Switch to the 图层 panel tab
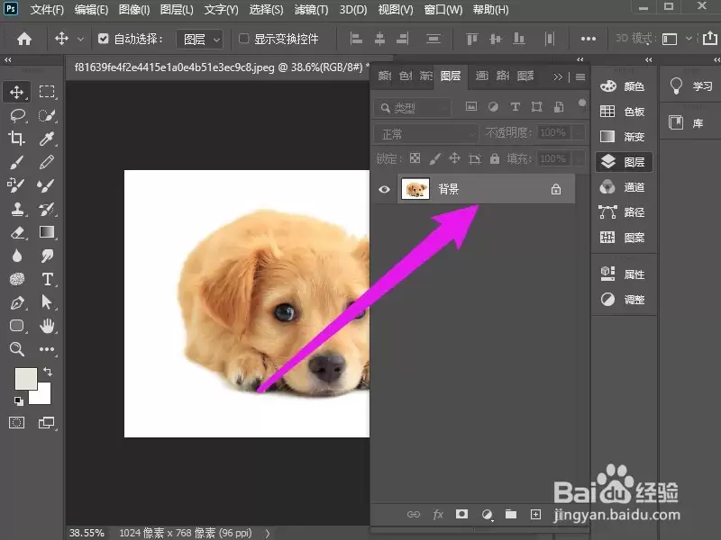Image resolution: width=721 pixels, height=540 pixels. tap(451, 76)
